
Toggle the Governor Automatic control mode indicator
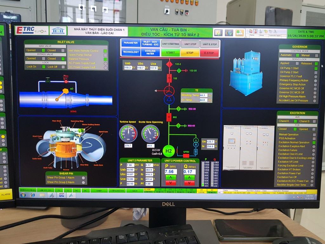(x=298, y=55)
